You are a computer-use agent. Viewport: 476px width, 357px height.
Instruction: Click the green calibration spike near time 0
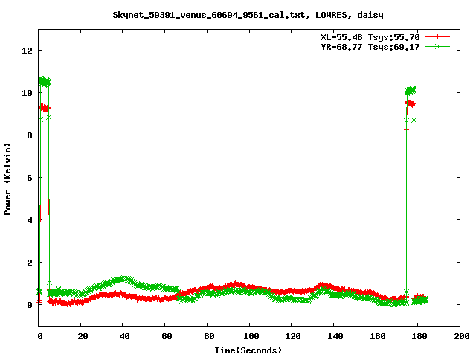coord(45,81)
